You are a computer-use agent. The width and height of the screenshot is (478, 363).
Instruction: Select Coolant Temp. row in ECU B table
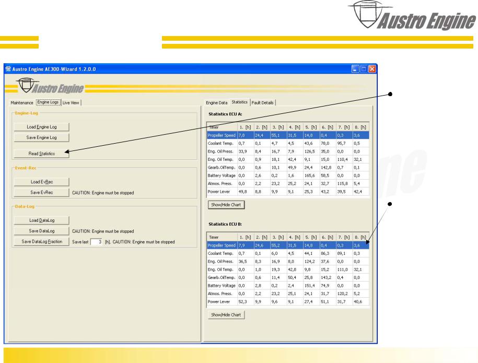[288, 253]
